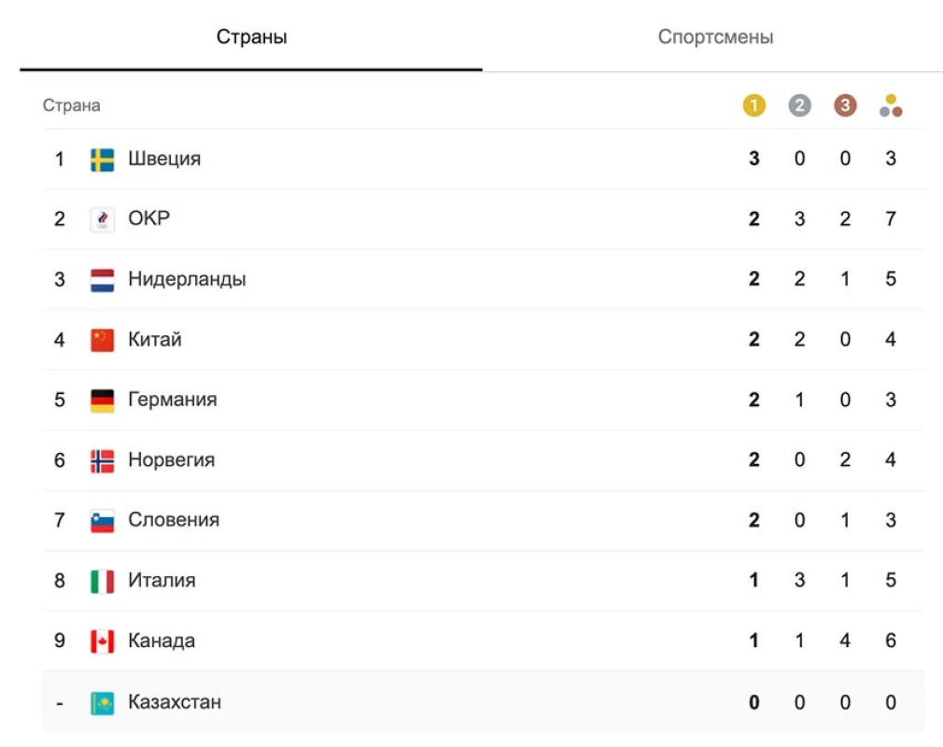Click the Norway flag icon
Screen dimensions: 943x747
103,460
